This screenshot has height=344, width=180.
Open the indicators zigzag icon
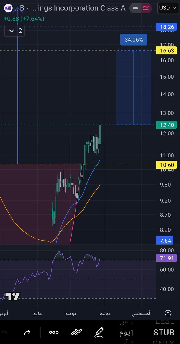click(x=76, y=333)
